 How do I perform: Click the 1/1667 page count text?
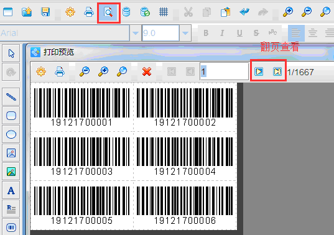point(300,72)
